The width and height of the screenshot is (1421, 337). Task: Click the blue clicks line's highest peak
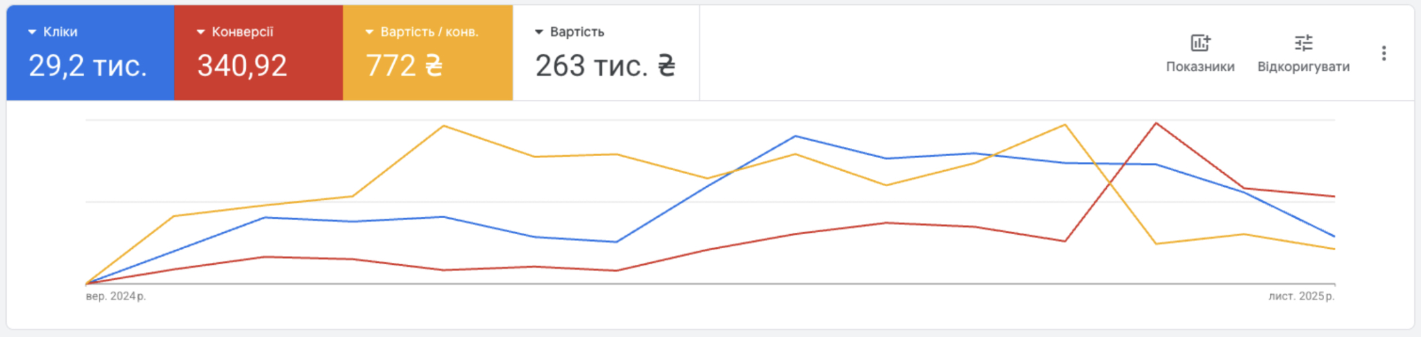[x=795, y=136]
